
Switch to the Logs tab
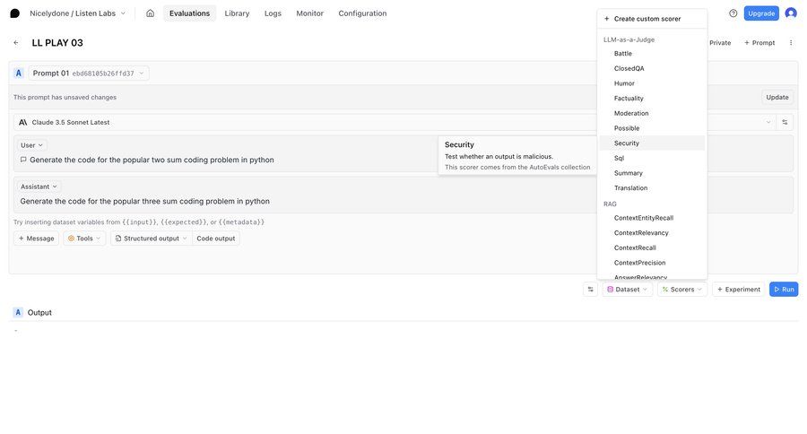click(x=273, y=13)
